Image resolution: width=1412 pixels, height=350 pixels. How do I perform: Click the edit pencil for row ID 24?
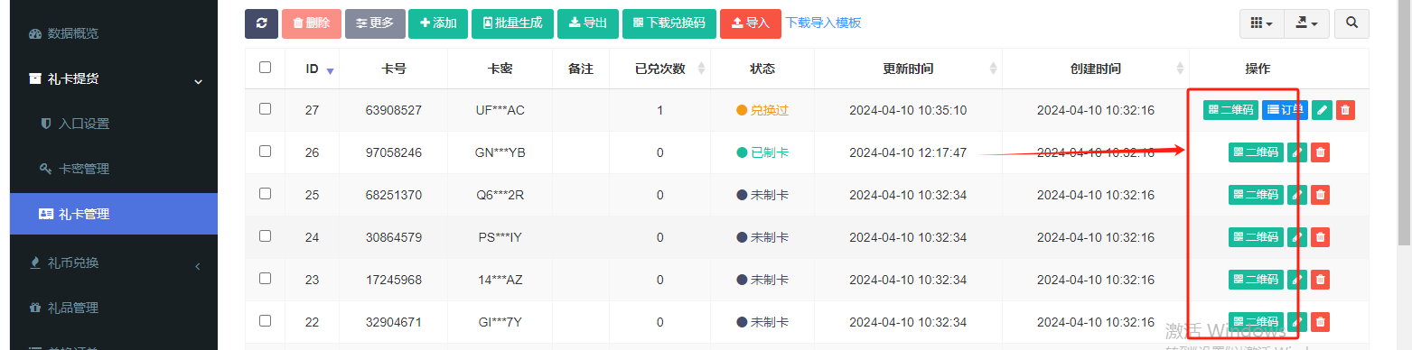(1297, 237)
